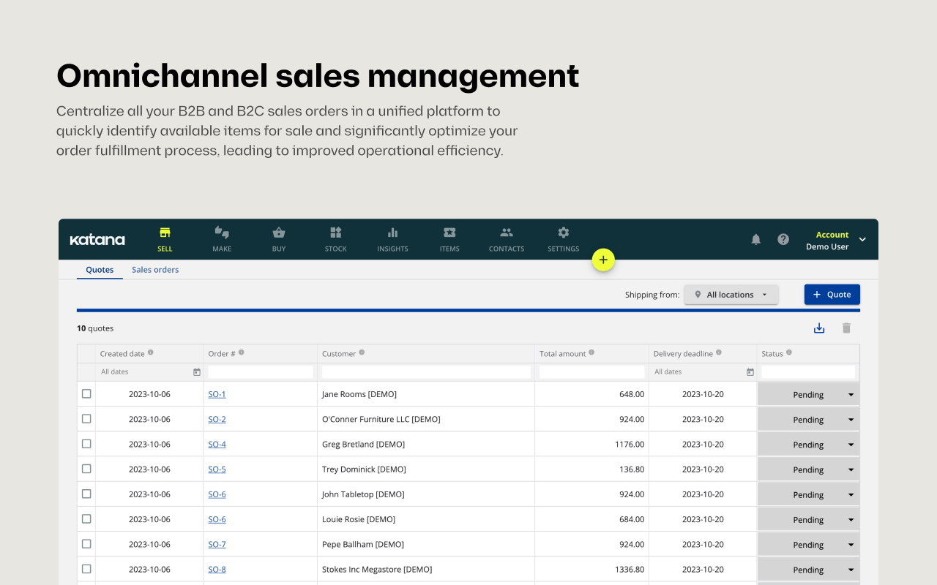Expand the Account Demo User menu
This screenshot has width=937, height=585.
coord(862,240)
